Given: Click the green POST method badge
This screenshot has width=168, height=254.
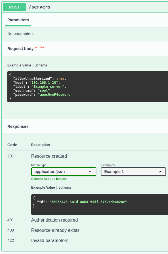Looking at the screenshot, I should pyautogui.click(x=14, y=7).
